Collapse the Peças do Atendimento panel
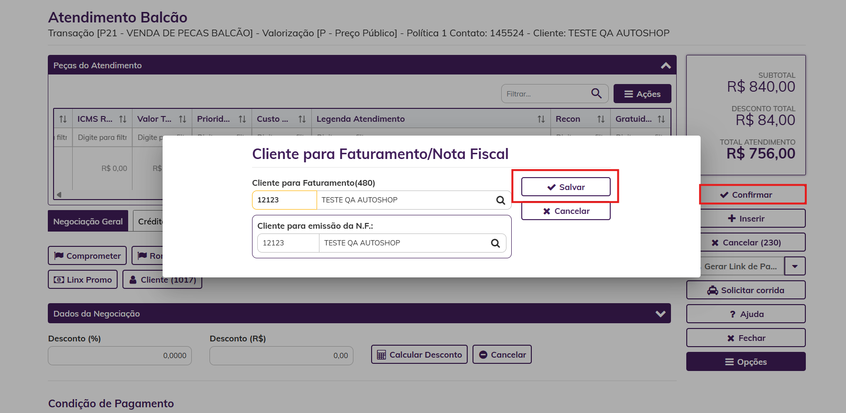This screenshot has width=846, height=413. [x=666, y=65]
